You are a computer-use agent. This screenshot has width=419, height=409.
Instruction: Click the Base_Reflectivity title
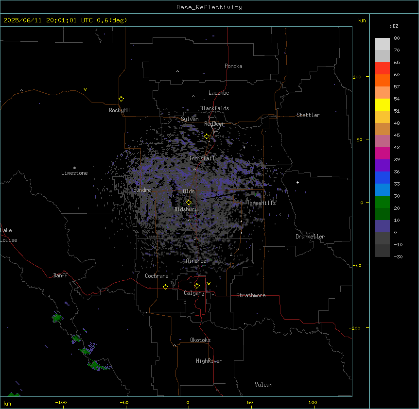tap(209, 7)
